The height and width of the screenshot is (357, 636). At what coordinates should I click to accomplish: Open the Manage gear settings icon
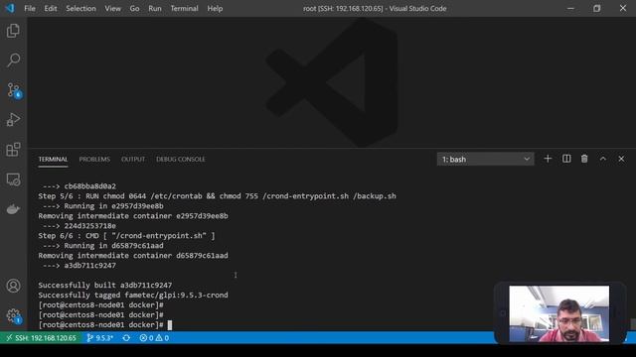pyautogui.click(x=14, y=315)
